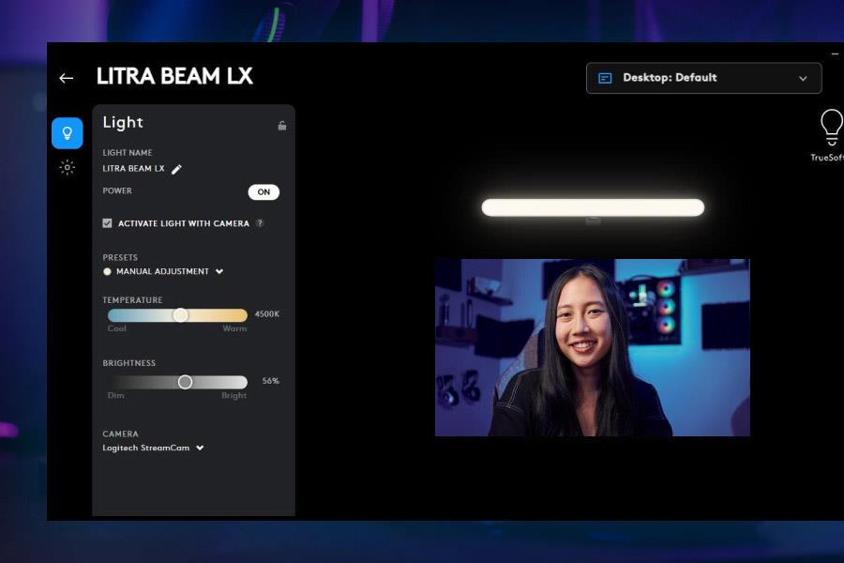Screen dimensions: 844x563
Task: Click the 56% brightness value
Action: (271, 381)
